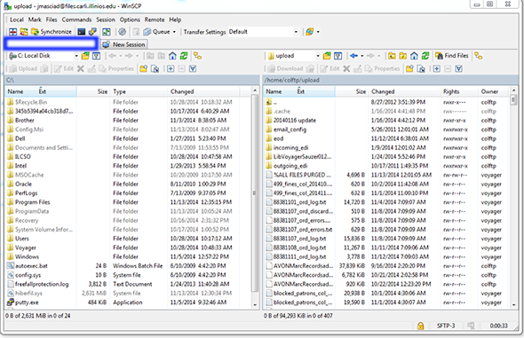Click the local panel vertical scrollbar
The width and height of the screenshot is (524, 338).
pos(255,193)
